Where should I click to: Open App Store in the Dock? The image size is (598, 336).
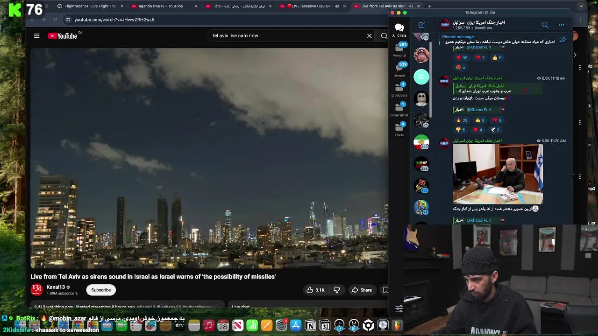click(x=296, y=325)
